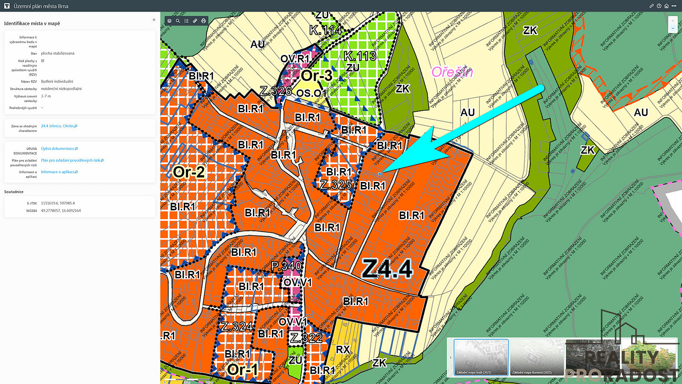682x384 pixels.
Task: Open the Informace o aplikaci link
Action: tap(59, 172)
